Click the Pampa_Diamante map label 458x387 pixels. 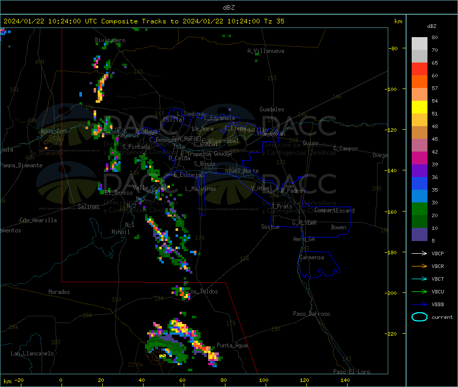click(x=21, y=165)
